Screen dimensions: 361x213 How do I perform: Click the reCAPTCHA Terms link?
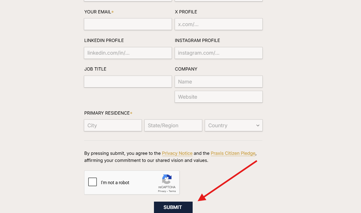point(172,191)
